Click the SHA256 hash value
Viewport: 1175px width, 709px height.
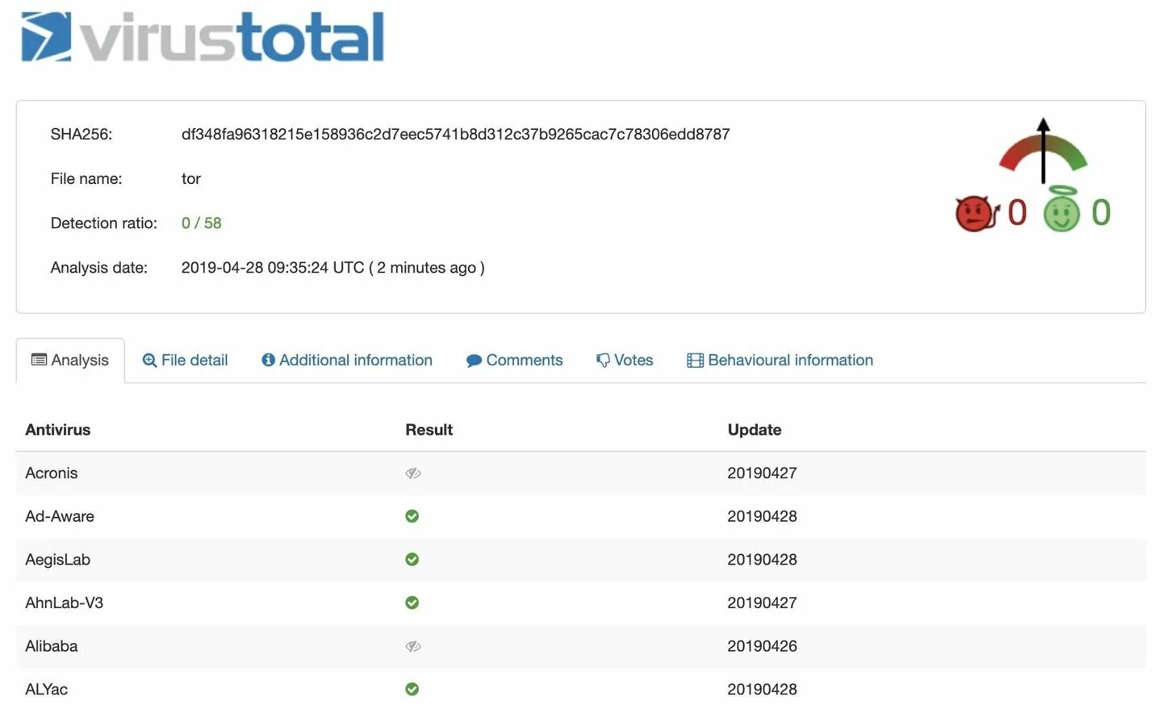[x=455, y=134]
